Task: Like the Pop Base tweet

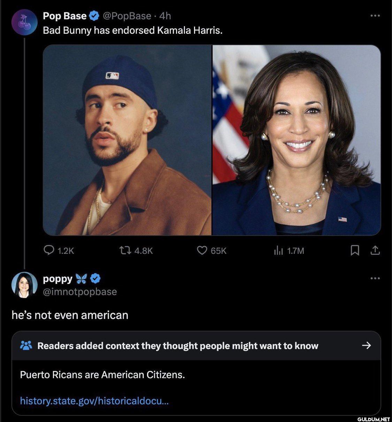Action: click(202, 250)
